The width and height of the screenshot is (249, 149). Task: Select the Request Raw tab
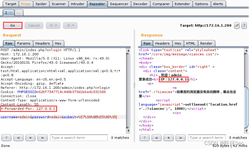point(9,43)
